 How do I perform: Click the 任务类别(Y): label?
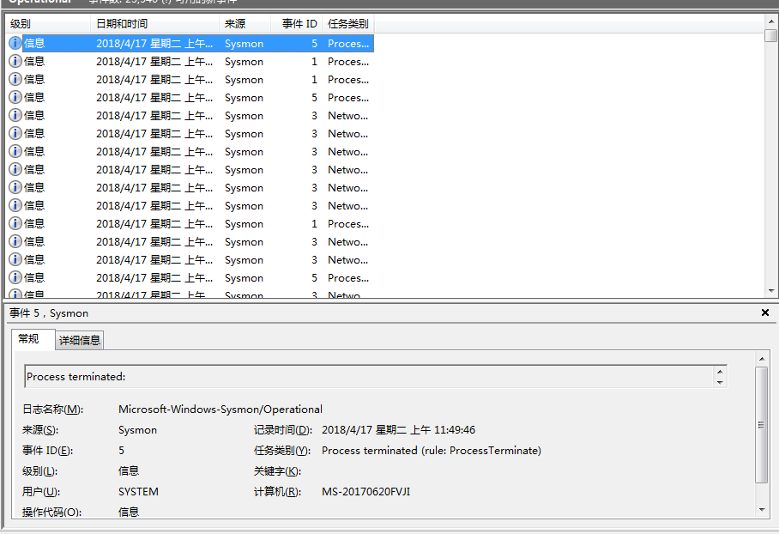[282, 451]
